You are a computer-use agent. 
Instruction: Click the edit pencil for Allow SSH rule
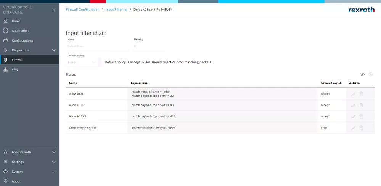point(353,94)
